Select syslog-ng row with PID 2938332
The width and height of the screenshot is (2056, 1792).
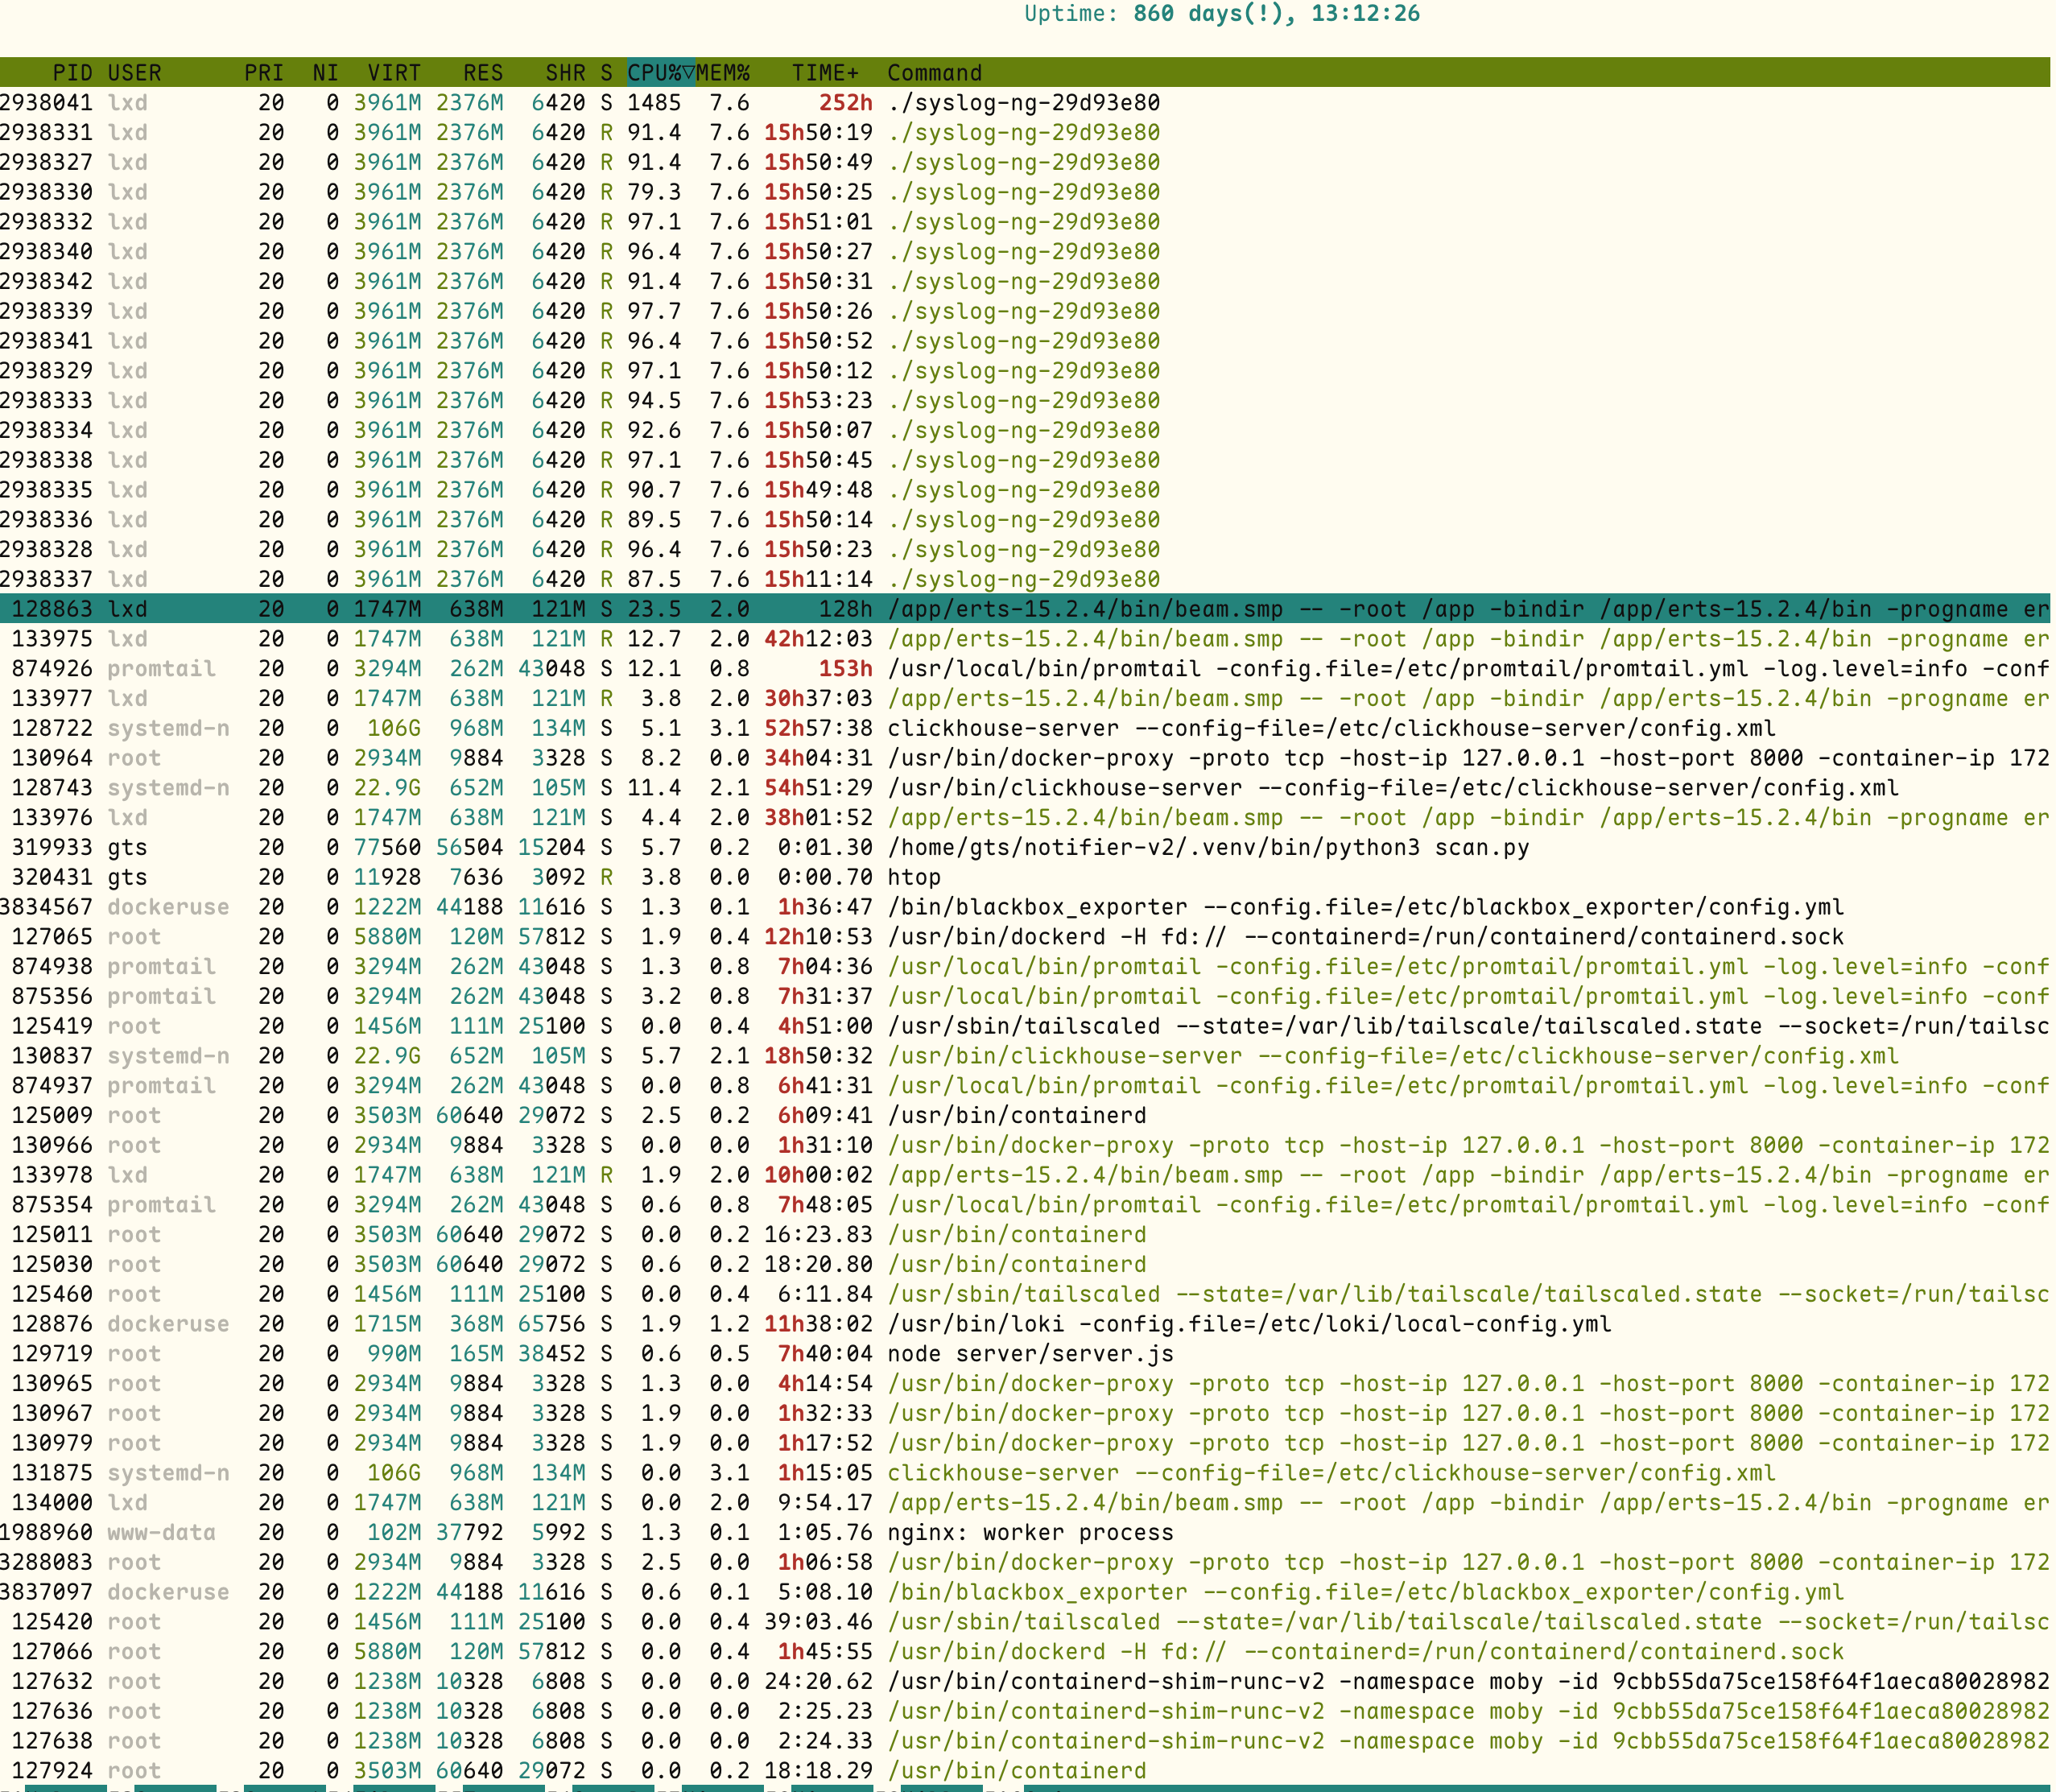tap(1025, 222)
